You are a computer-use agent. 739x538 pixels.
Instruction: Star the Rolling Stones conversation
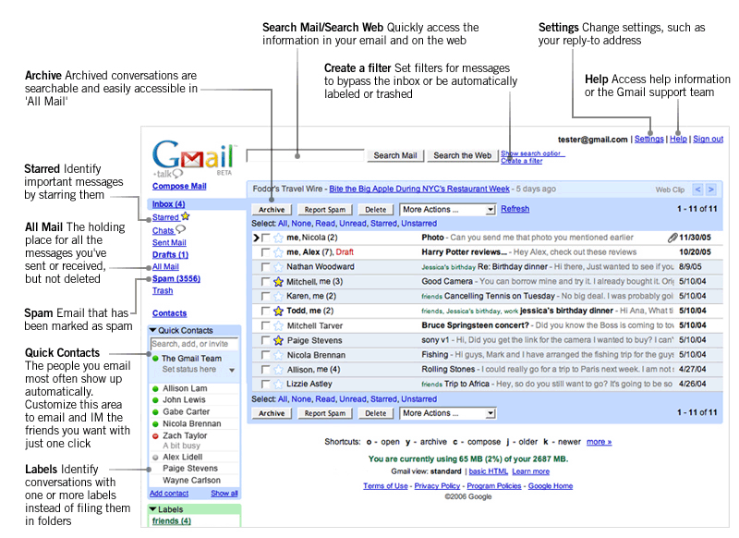279,369
